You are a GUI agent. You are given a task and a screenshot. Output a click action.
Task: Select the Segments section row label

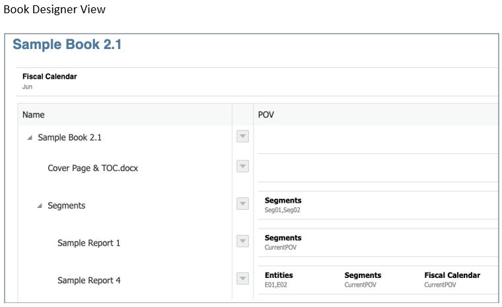pyautogui.click(x=66, y=205)
